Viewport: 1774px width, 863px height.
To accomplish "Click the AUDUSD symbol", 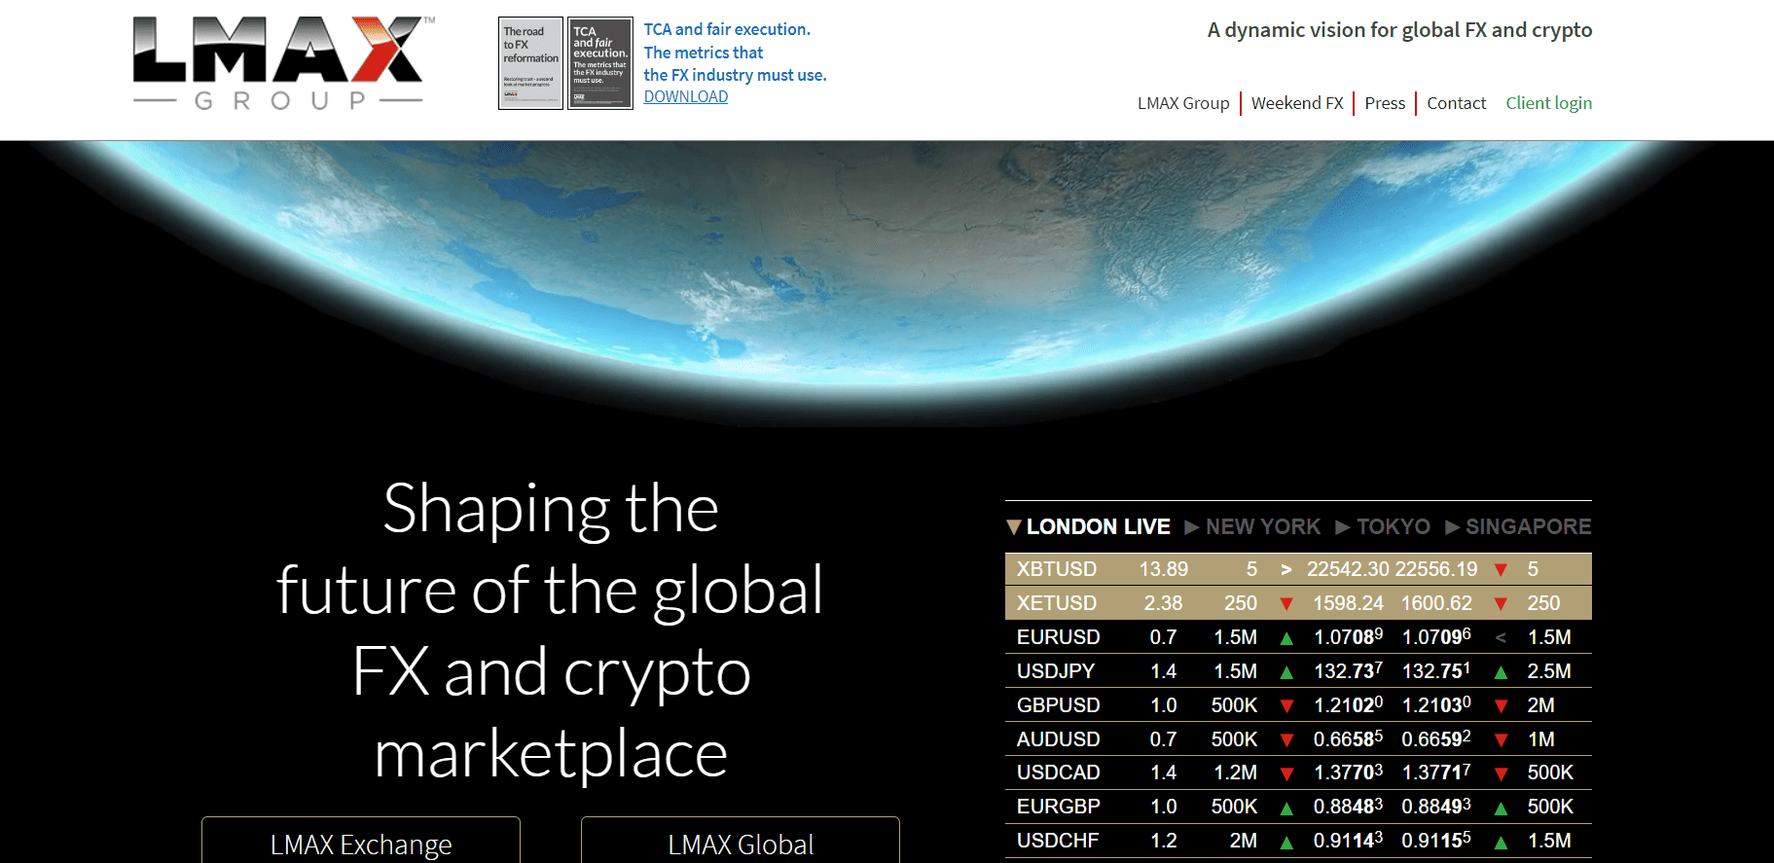I will click(x=1059, y=739).
